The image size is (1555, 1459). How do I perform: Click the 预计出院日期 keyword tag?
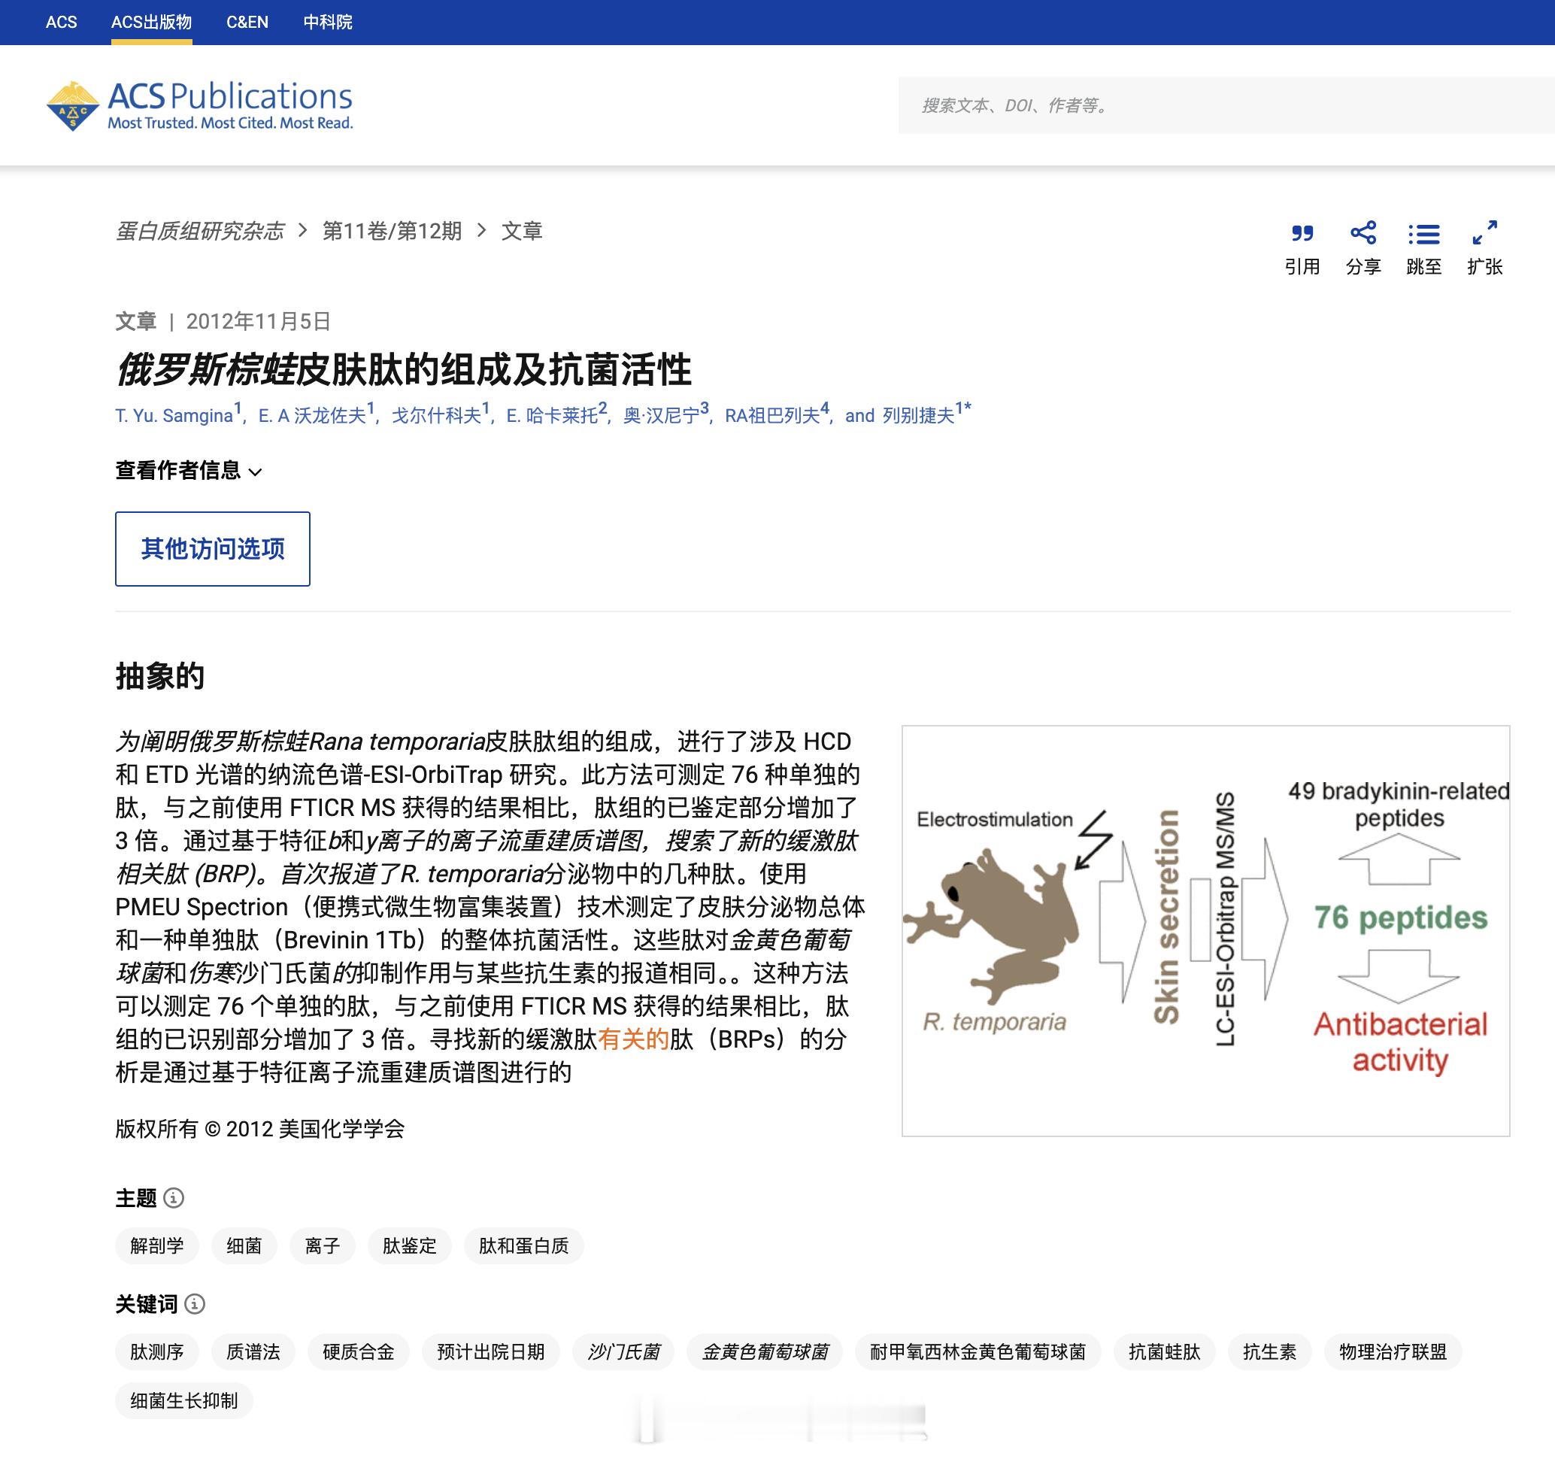(x=490, y=1351)
